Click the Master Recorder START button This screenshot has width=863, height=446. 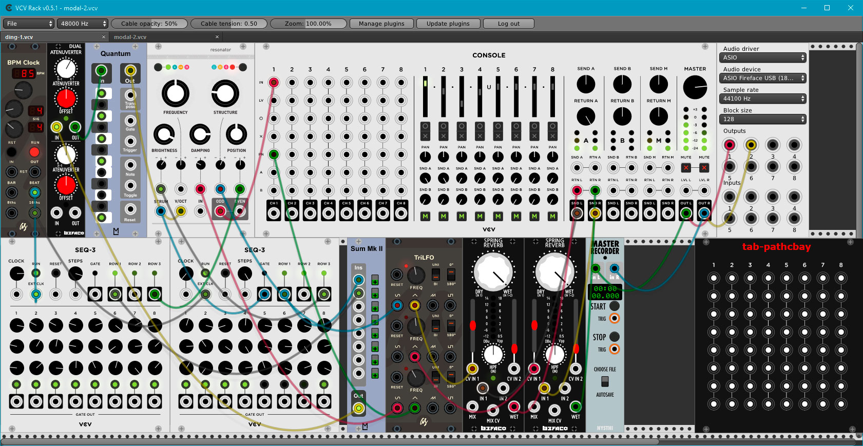(614, 306)
